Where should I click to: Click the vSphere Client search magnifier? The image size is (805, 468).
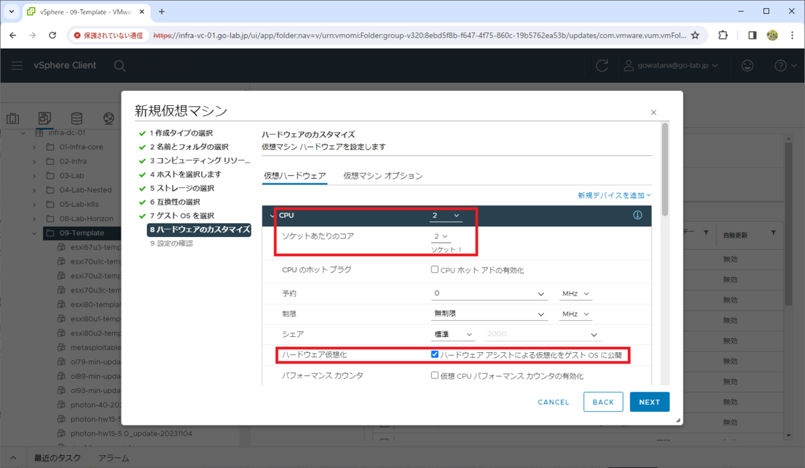pyautogui.click(x=119, y=66)
